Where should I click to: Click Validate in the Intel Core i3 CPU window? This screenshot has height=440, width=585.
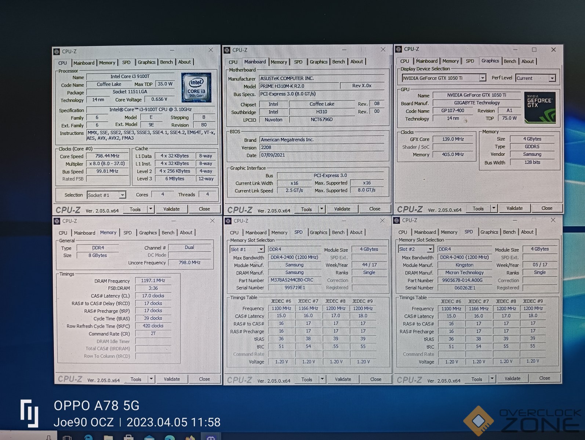click(171, 209)
